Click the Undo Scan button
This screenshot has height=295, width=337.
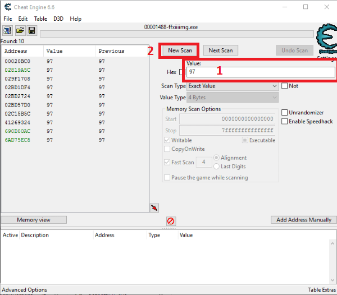(x=295, y=50)
